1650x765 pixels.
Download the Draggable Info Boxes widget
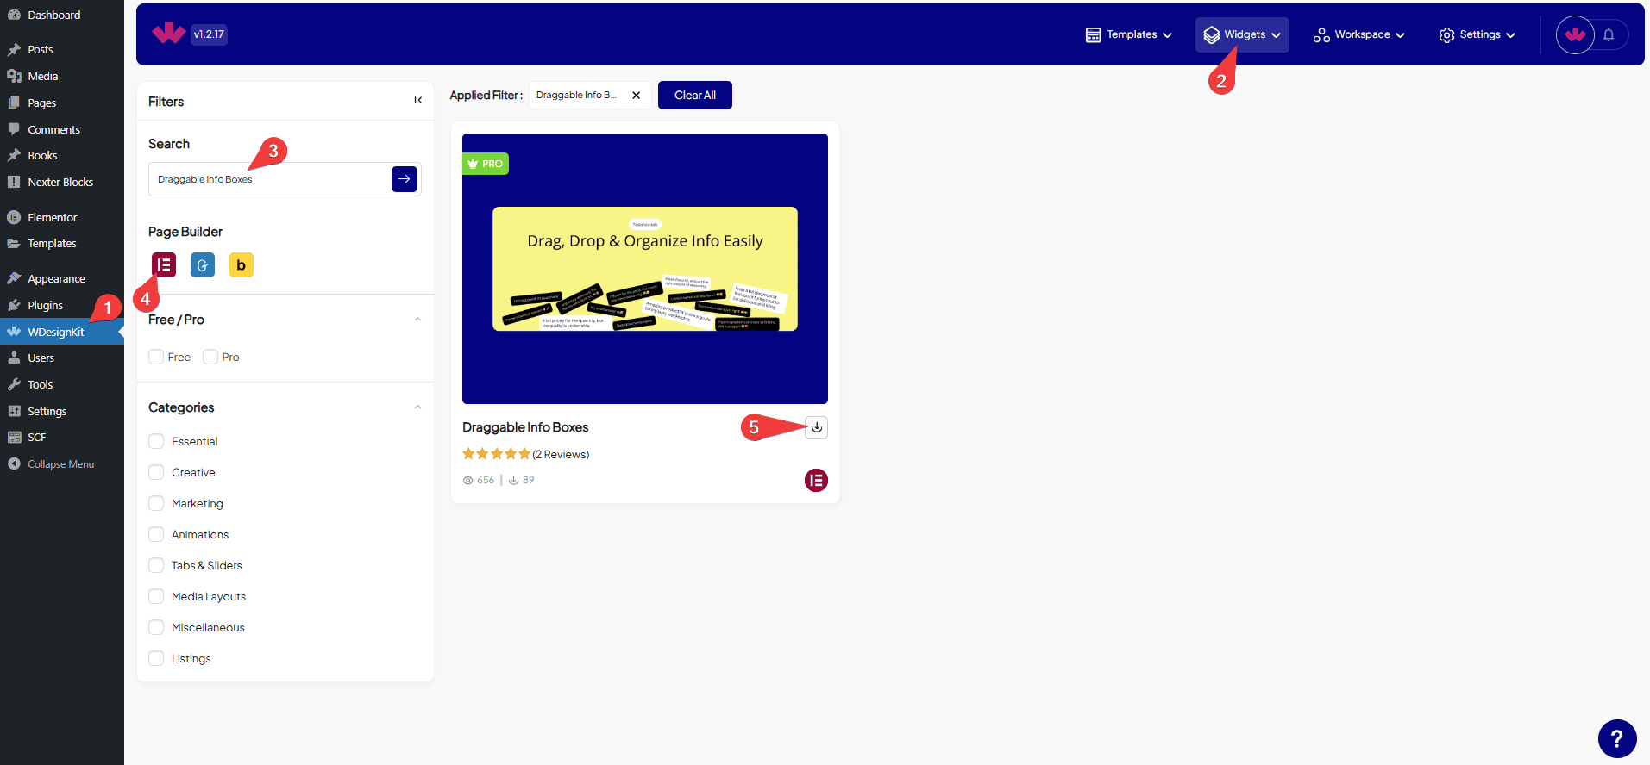pyautogui.click(x=816, y=427)
